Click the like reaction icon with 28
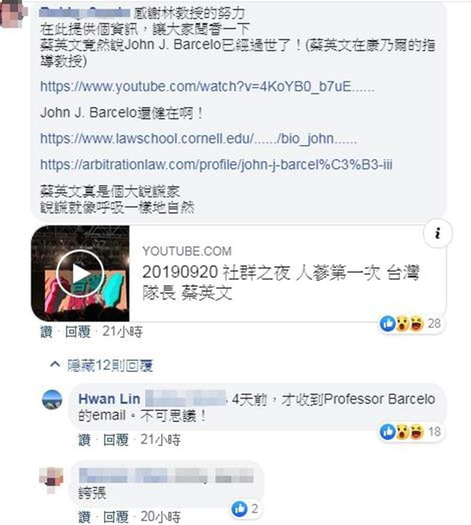This screenshot has width=471, height=525. pos(388,323)
